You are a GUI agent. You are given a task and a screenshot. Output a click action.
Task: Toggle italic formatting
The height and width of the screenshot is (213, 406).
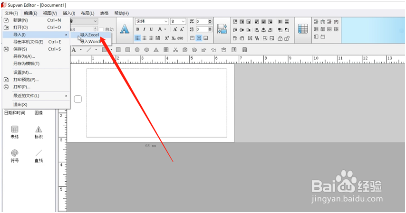[144, 29]
